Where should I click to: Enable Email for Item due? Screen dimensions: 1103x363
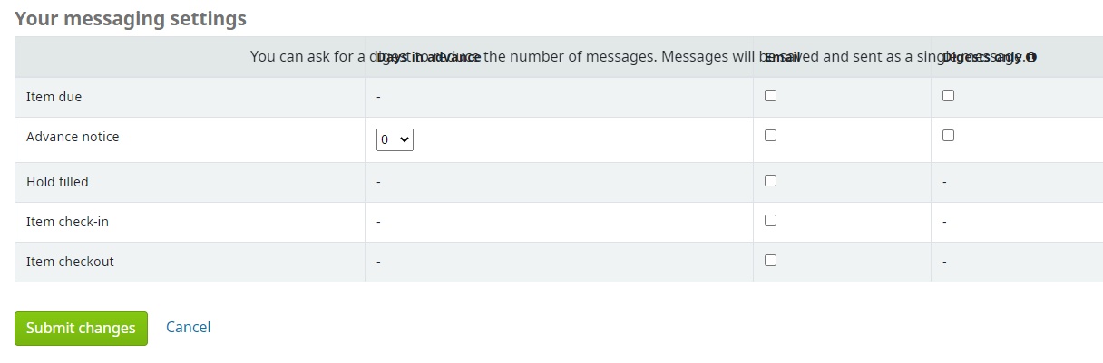click(x=770, y=95)
